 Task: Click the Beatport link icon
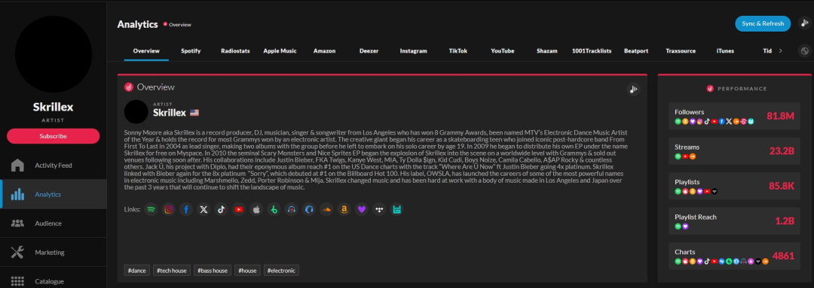pos(274,209)
